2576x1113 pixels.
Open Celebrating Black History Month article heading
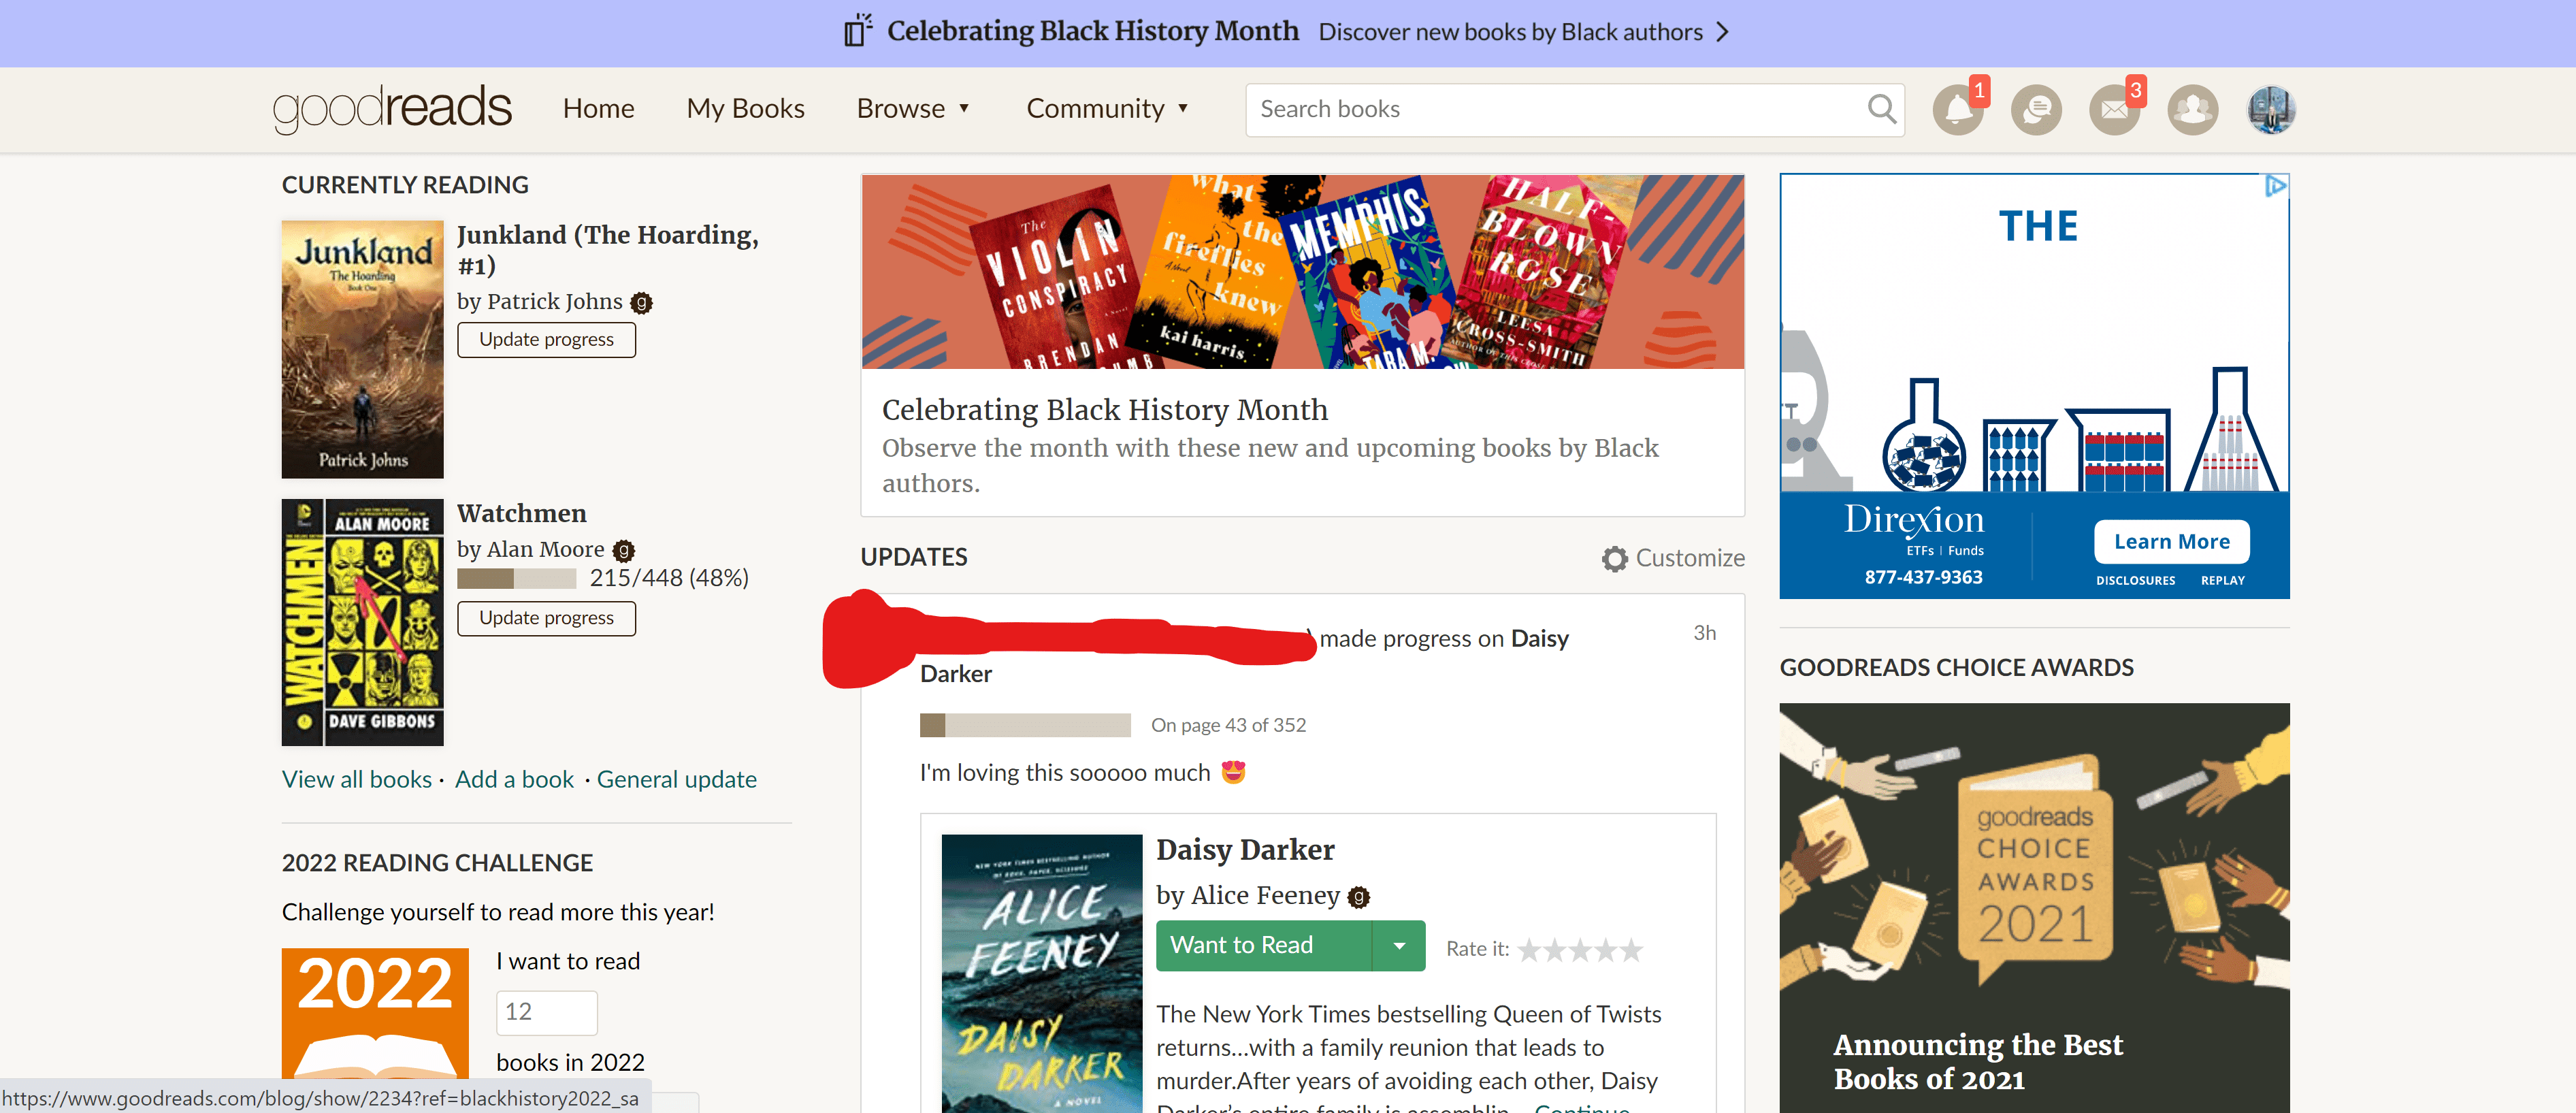1104,410
